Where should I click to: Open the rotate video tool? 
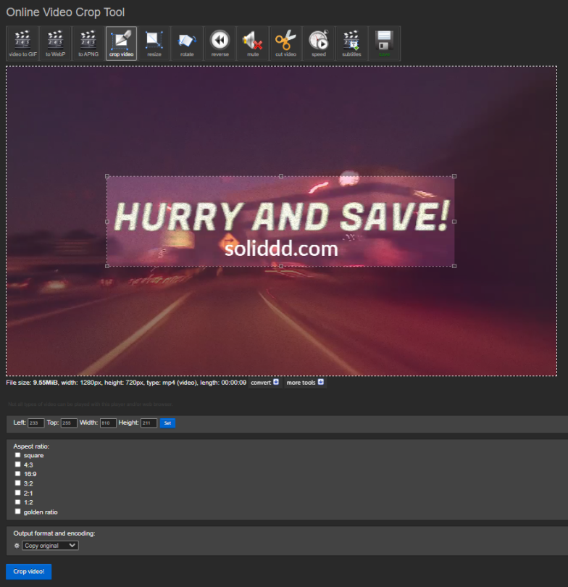(x=187, y=43)
